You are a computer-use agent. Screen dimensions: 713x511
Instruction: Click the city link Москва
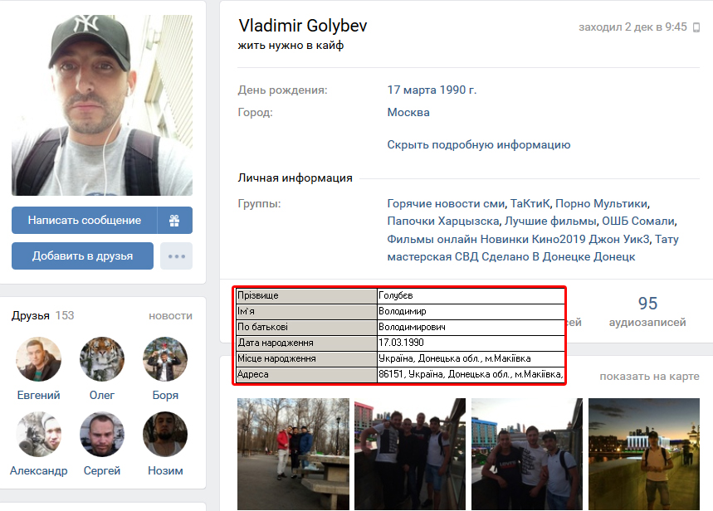pyautogui.click(x=408, y=112)
